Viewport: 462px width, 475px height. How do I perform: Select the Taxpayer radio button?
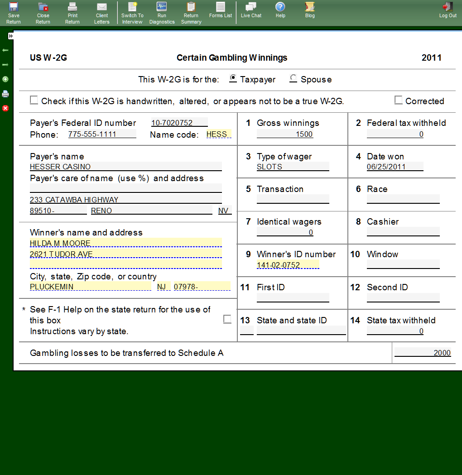(x=233, y=78)
